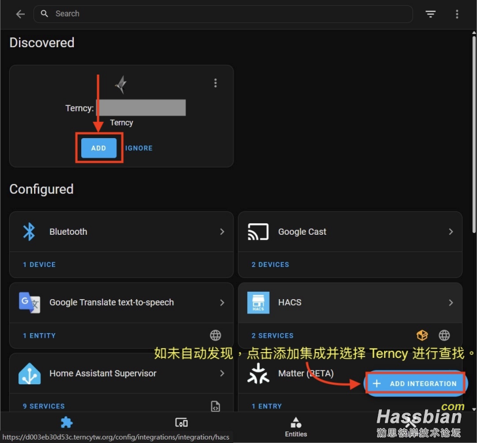Click the HACS custom integration box icon
The image size is (477, 443).
[x=422, y=335]
